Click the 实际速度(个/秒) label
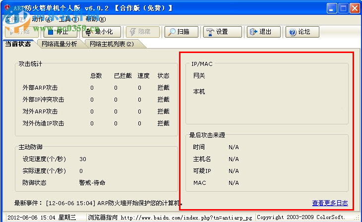This screenshot has height=222, width=362. point(44,171)
